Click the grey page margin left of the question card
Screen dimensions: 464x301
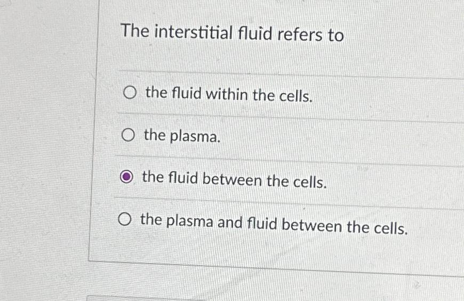[44, 147]
